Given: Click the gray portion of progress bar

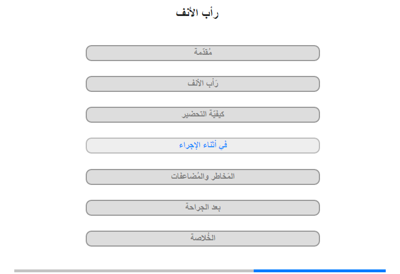Looking at the screenshot, I should (x=134, y=271).
